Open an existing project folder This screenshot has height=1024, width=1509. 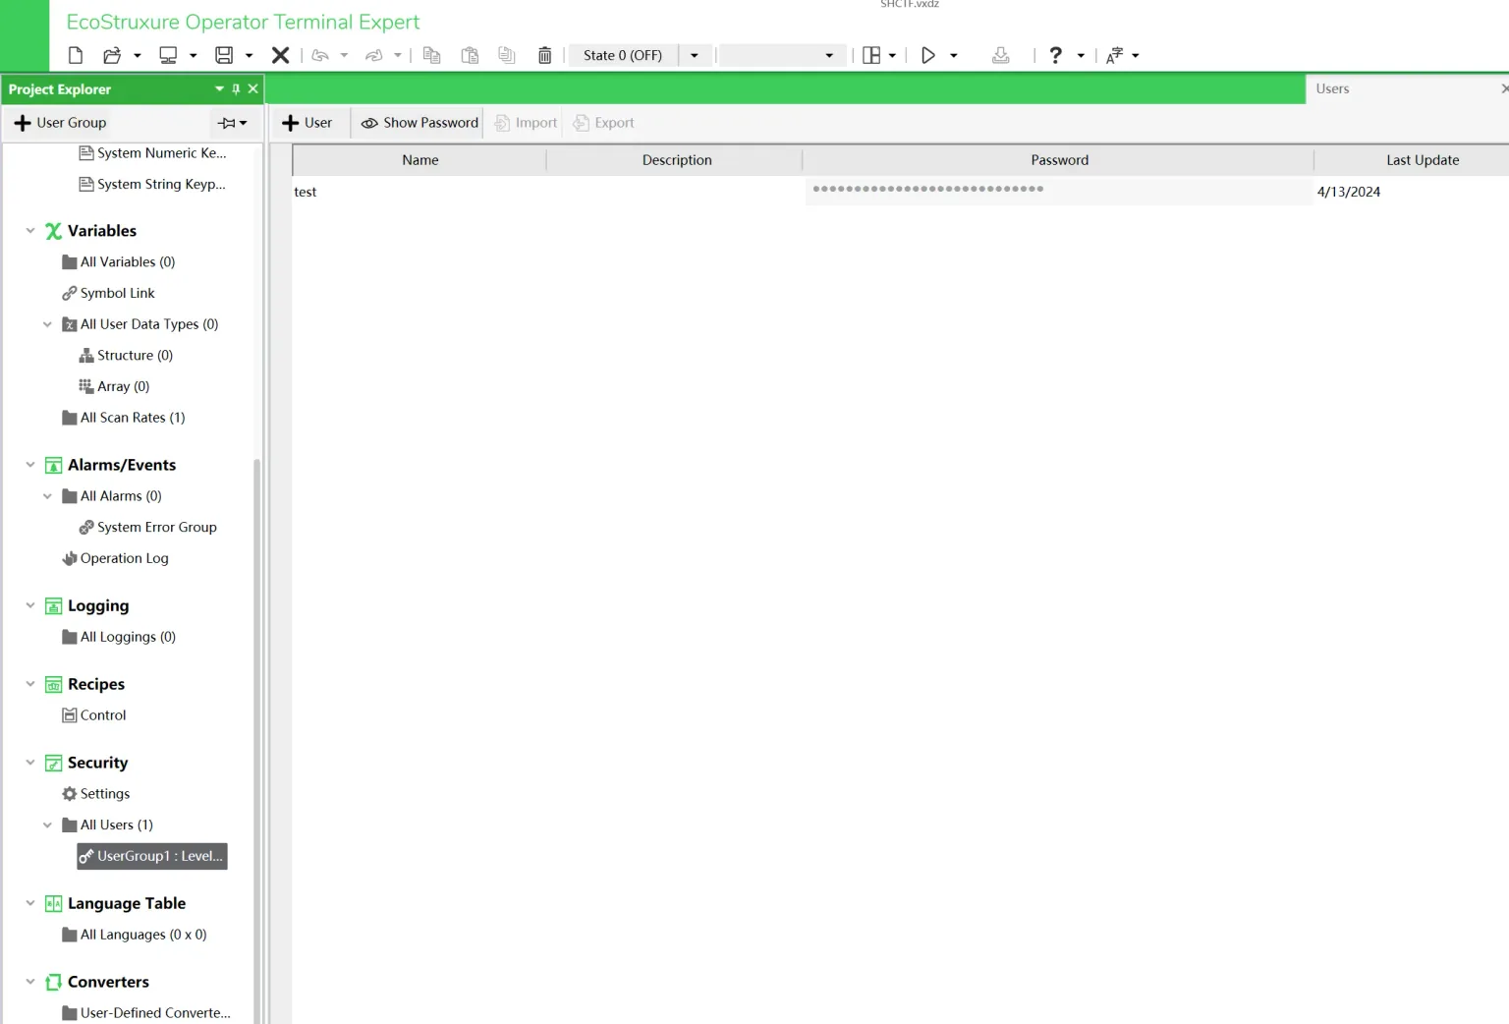[112, 55]
